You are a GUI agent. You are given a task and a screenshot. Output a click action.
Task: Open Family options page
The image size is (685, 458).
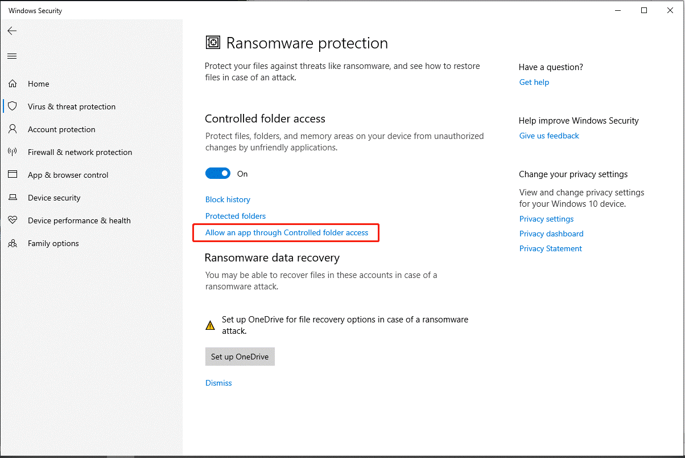(x=53, y=243)
